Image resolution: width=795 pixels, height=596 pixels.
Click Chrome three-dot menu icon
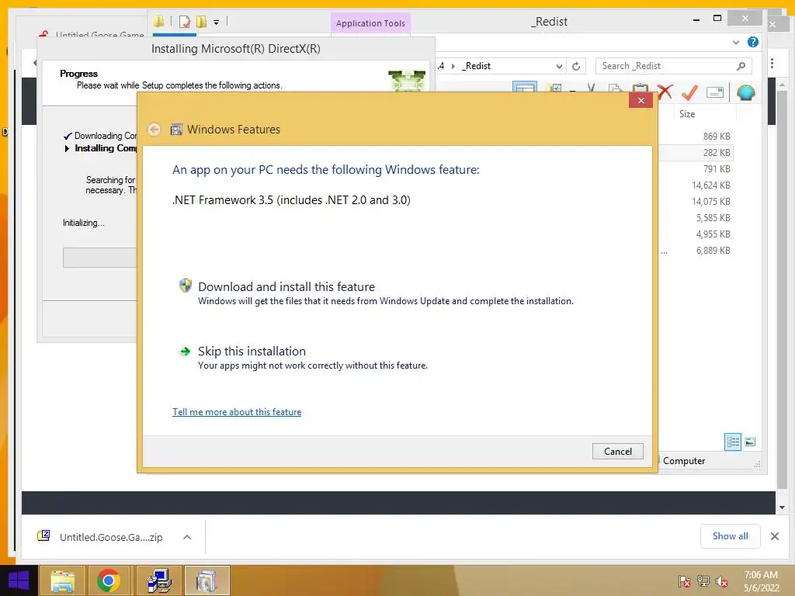772,64
